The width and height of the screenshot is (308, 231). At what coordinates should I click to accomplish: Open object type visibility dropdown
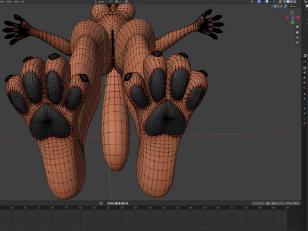pyautogui.click(x=253, y=1)
